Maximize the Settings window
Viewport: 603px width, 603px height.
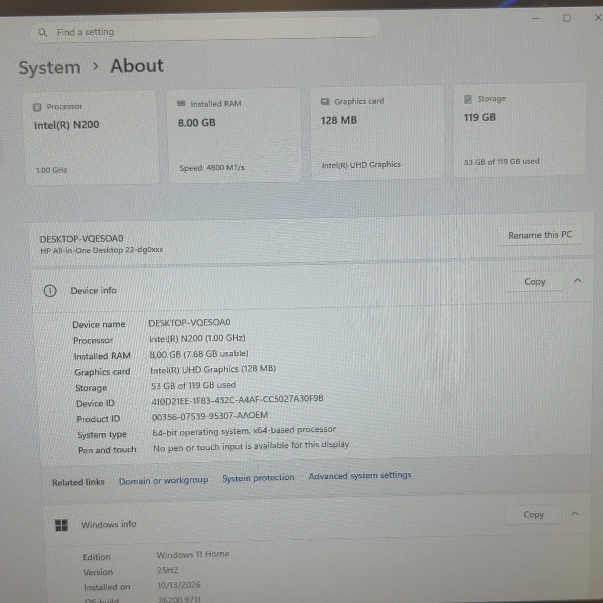(x=567, y=18)
